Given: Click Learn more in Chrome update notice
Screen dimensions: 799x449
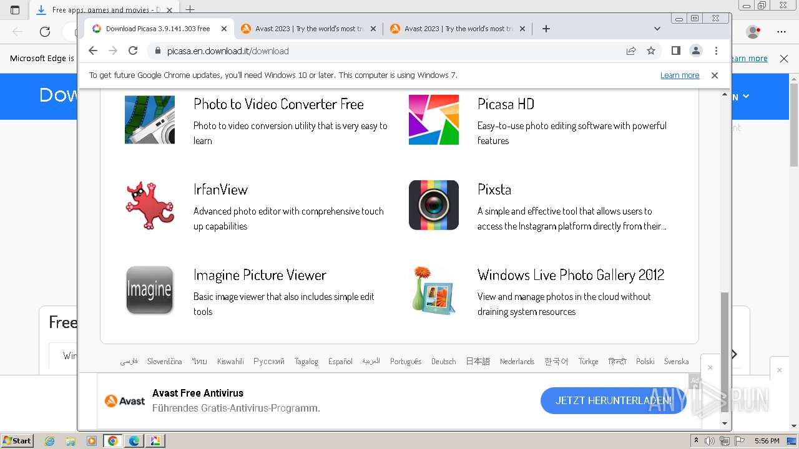Looking at the screenshot, I should (x=680, y=75).
